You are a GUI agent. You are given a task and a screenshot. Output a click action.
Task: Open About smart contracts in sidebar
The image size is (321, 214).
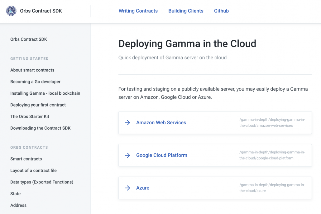point(32,70)
